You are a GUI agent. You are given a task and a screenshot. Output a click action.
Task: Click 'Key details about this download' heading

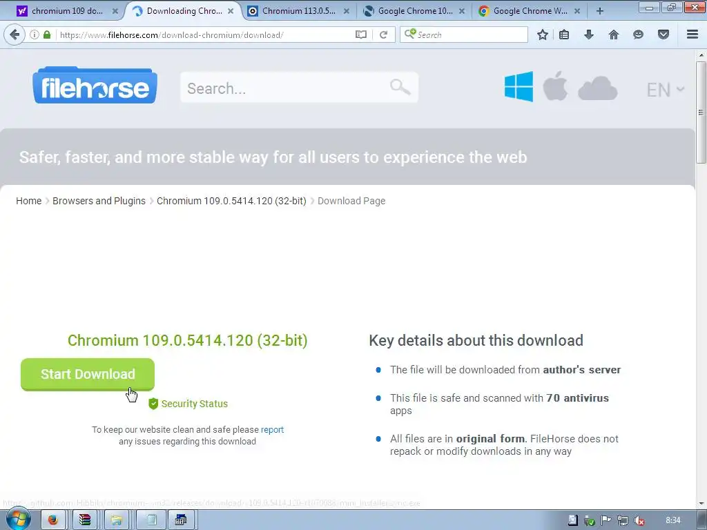pyautogui.click(x=476, y=340)
